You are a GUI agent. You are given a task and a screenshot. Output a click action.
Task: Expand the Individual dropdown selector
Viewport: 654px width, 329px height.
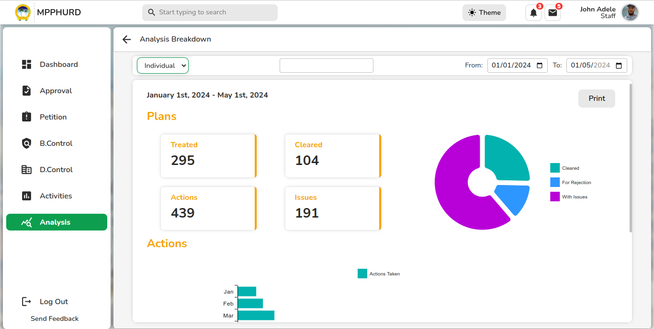[x=163, y=66]
